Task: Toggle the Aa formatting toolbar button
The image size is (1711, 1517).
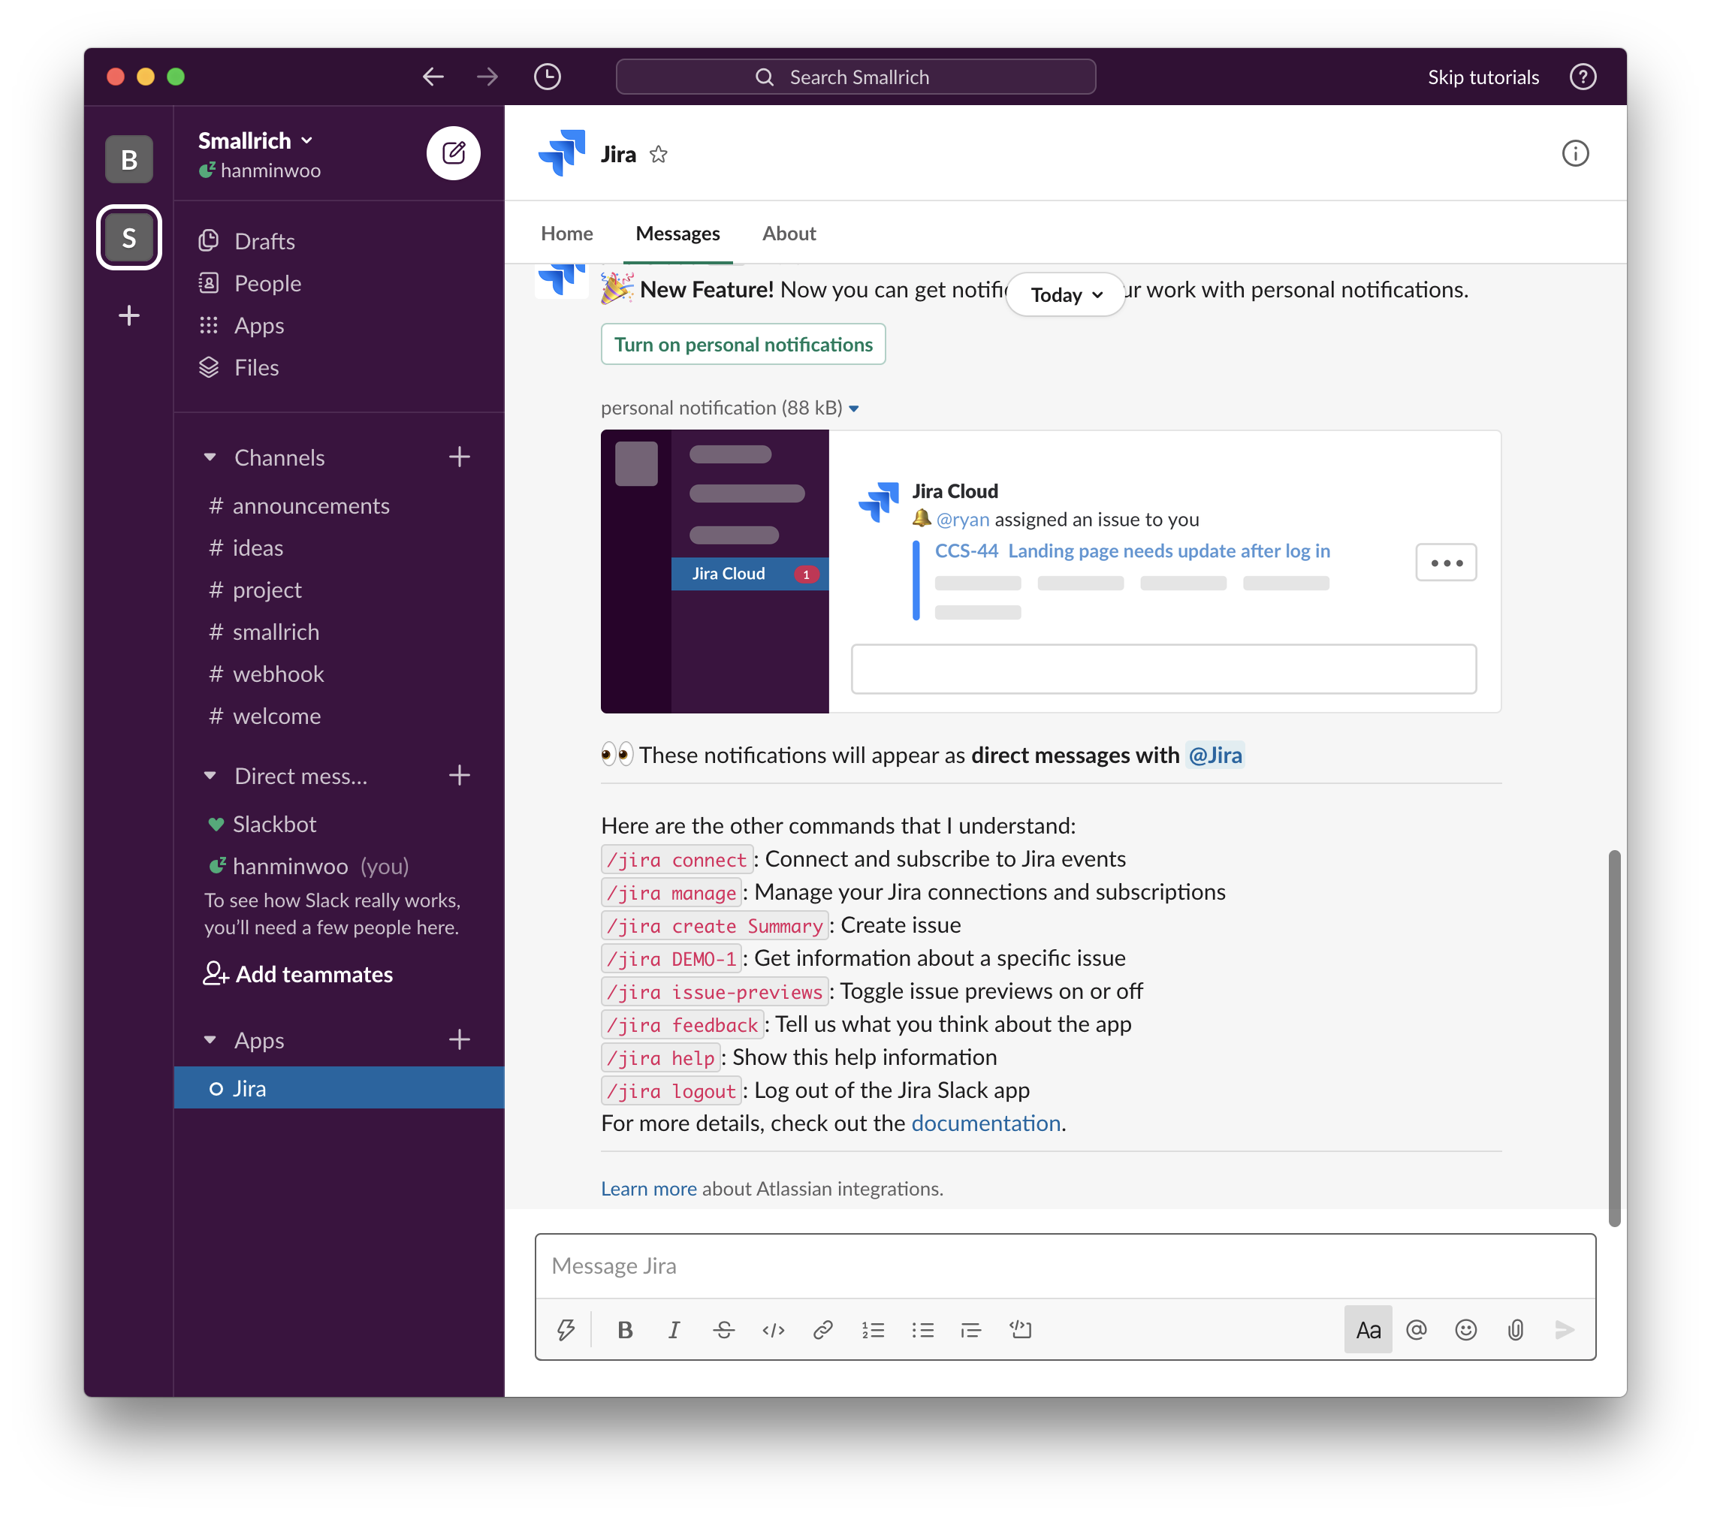Action: pyautogui.click(x=1368, y=1329)
